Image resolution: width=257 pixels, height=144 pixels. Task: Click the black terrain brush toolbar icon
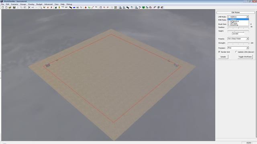pyautogui.click(x=71, y=8)
